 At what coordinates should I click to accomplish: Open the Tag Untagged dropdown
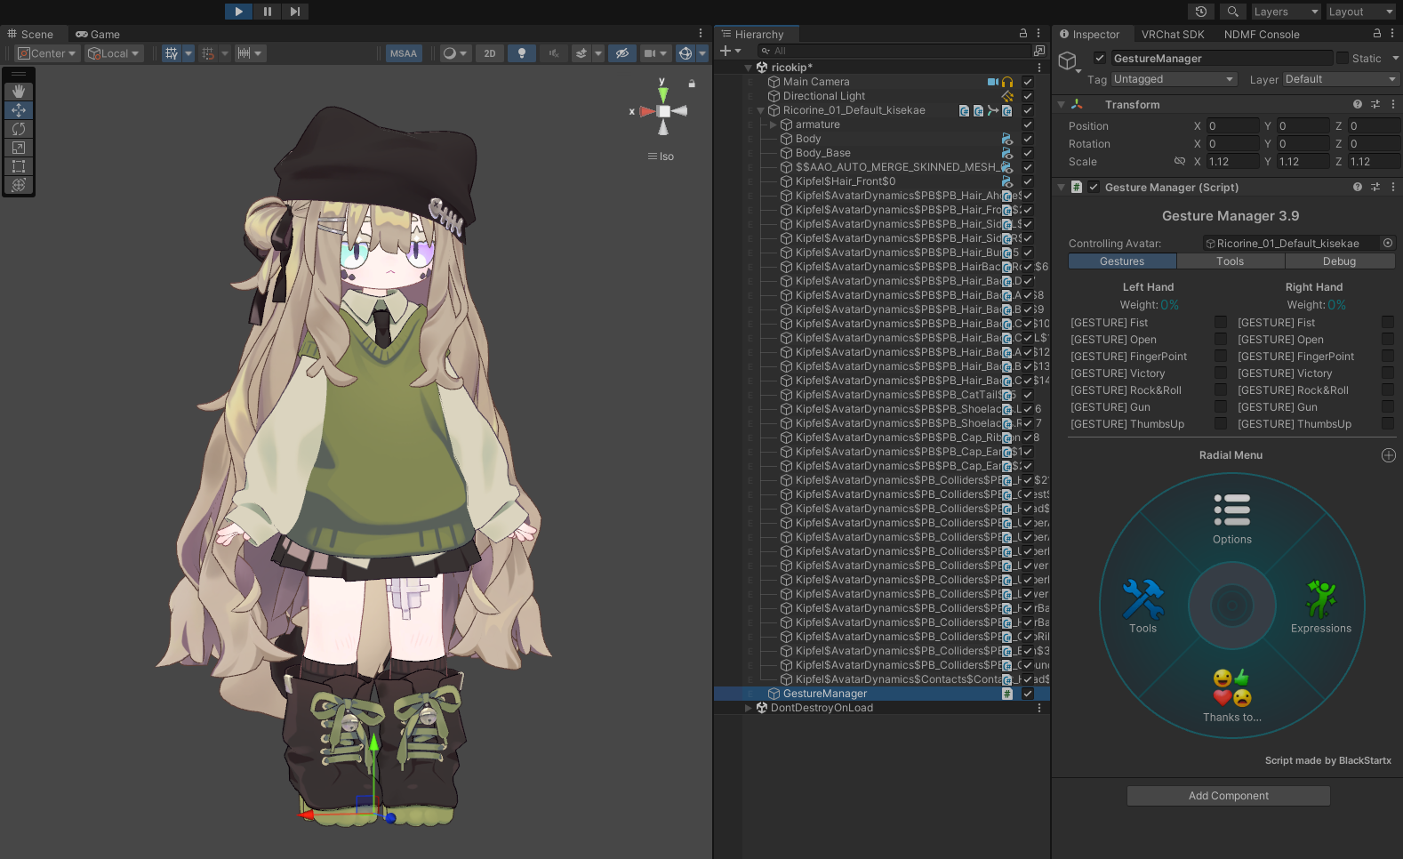click(x=1174, y=79)
